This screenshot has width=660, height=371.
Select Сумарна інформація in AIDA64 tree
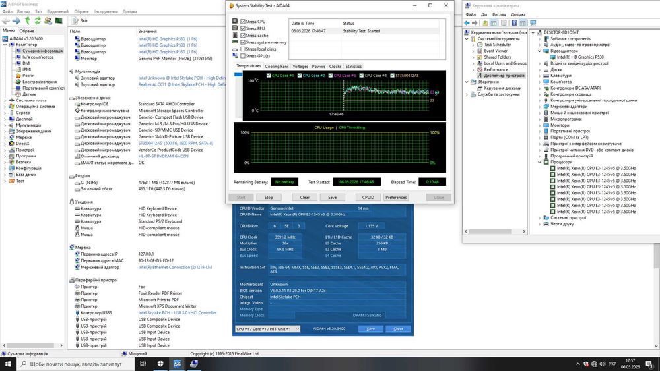click(42, 51)
